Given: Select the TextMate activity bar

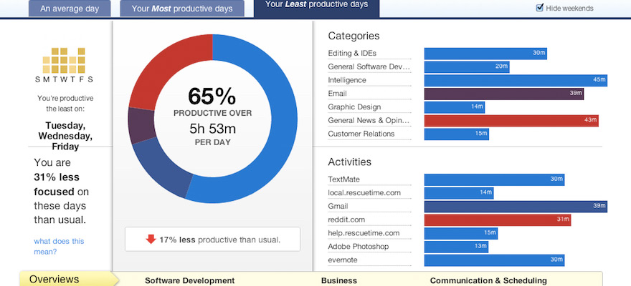Looking at the screenshot, I should 494,179.
